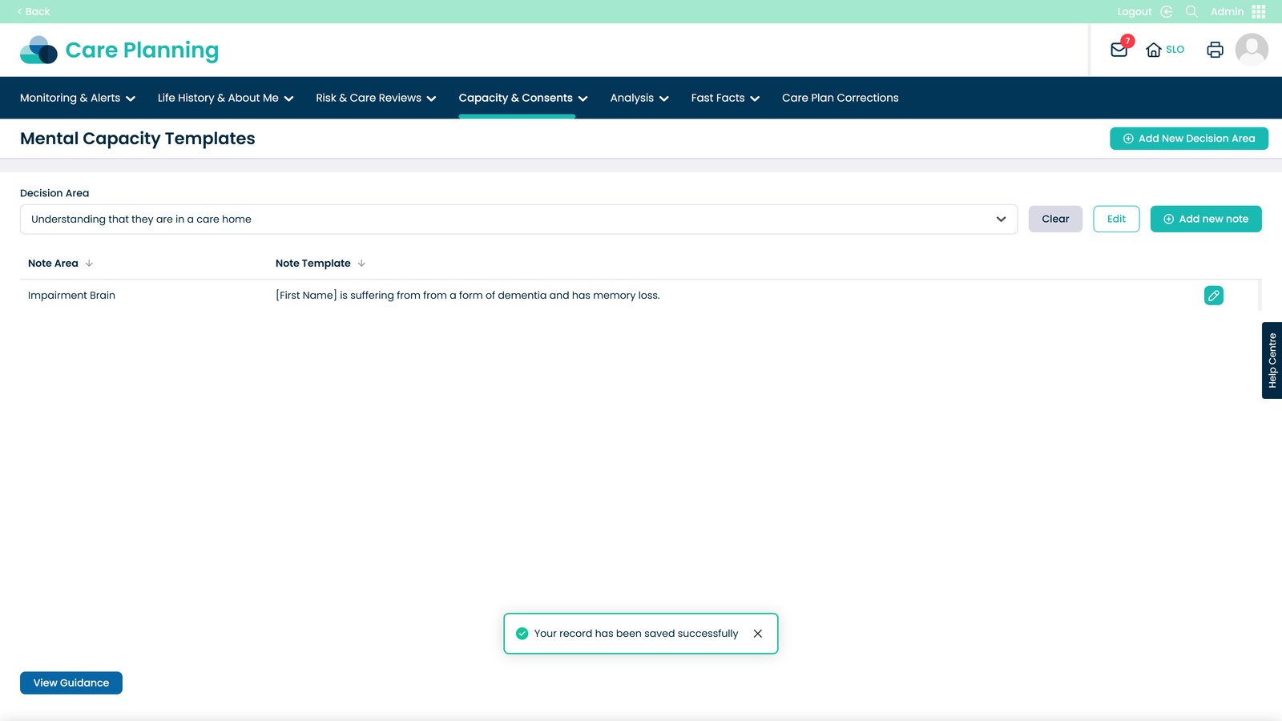The height and width of the screenshot is (721, 1282).
Task: Click the search magnifier icon
Action: pyautogui.click(x=1191, y=11)
